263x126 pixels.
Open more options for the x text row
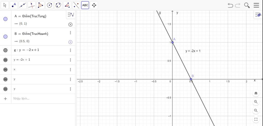pyautogui.click(x=70, y=70)
